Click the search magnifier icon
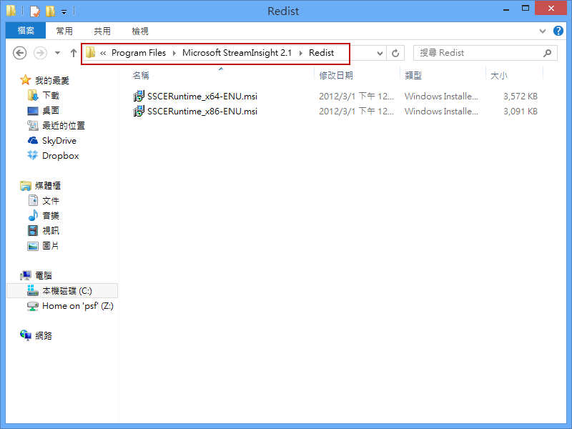 (x=547, y=53)
